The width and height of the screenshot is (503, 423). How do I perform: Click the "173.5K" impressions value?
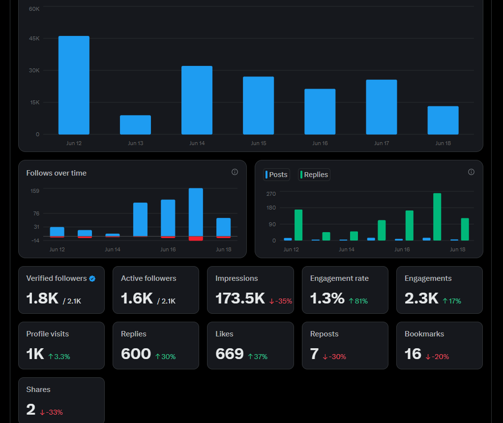240,299
